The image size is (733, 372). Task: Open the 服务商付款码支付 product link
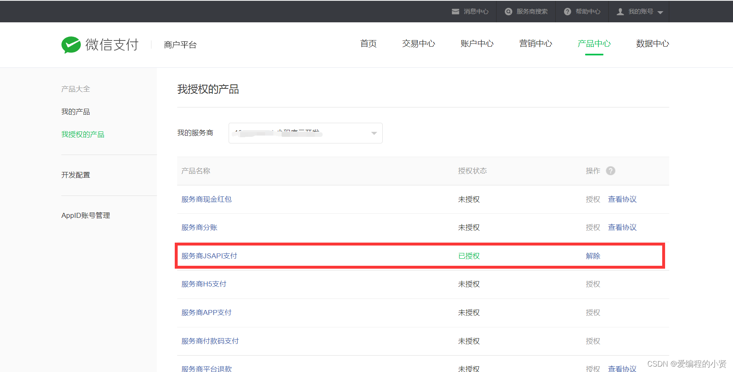210,341
